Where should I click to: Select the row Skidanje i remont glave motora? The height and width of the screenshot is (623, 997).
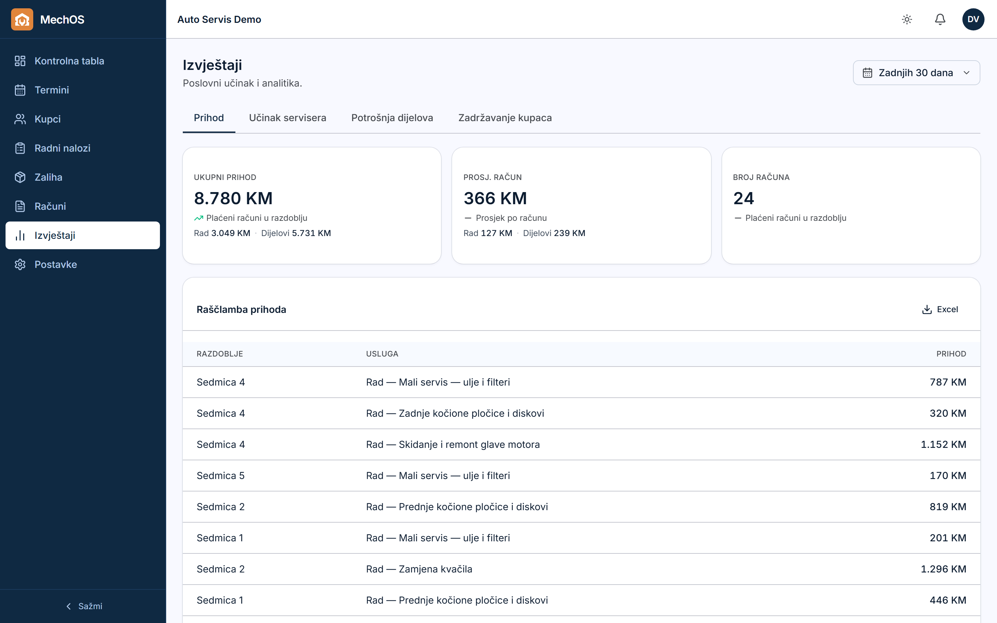click(581, 445)
